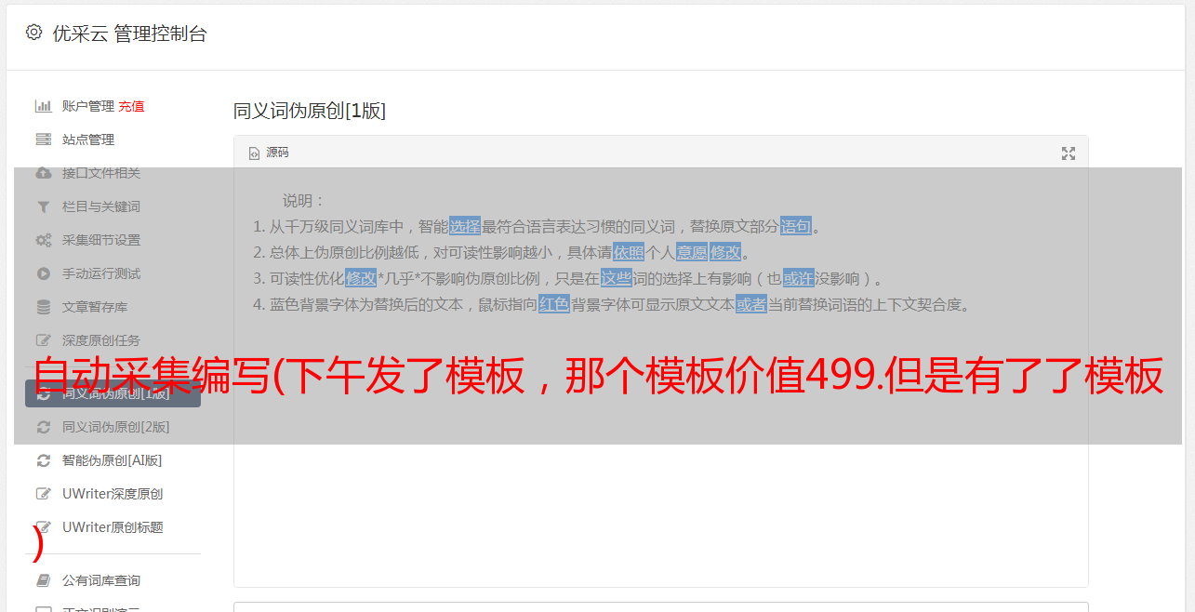Screen dimensions: 1195x612
Task: Click the 手动运行测试 play icon
Action: click(x=43, y=273)
